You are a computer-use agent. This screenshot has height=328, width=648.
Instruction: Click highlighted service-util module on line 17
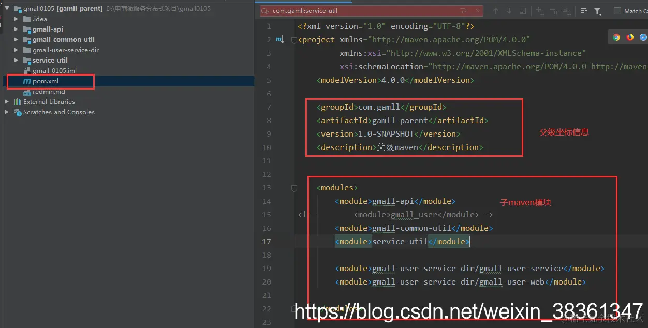[x=400, y=242]
